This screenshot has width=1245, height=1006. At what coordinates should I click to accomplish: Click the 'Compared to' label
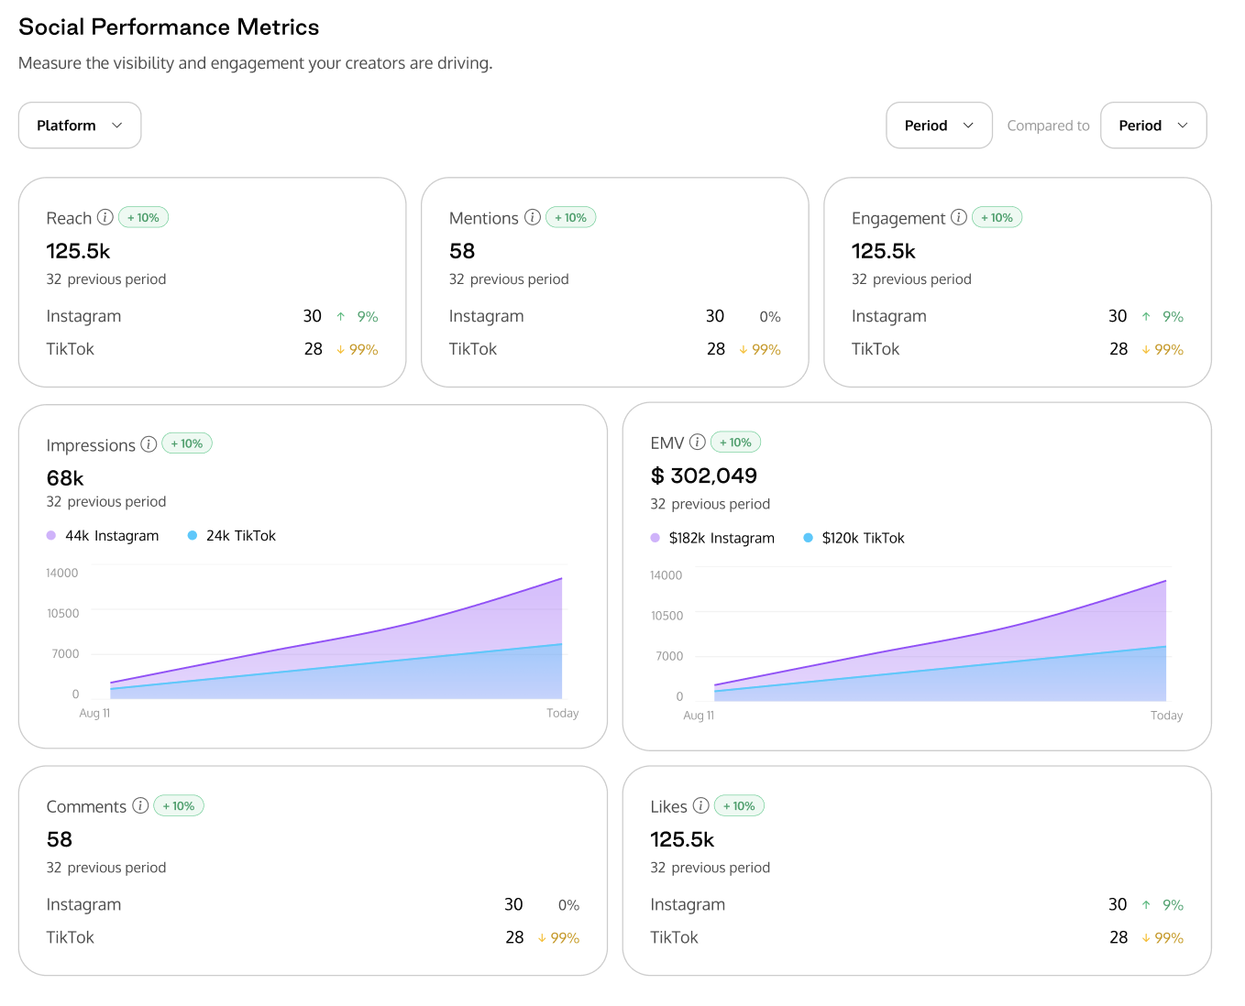coord(1048,126)
